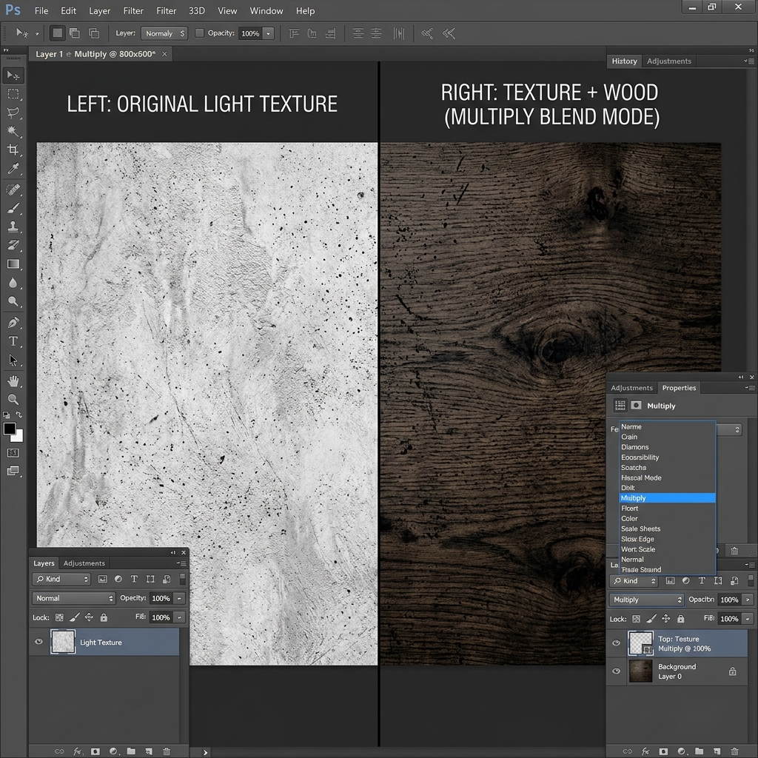Select the Type tool
Viewport: 758px width, 758px height.
13,341
